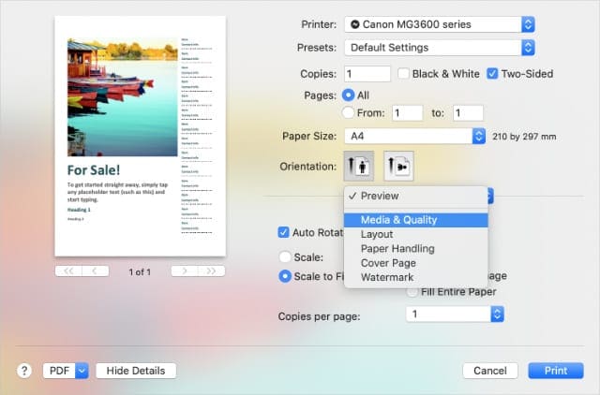The width and height of the screenshot is (600, 395).
Task: Toggle the Auto Rotate checkbox
Action: click(284, 232)
